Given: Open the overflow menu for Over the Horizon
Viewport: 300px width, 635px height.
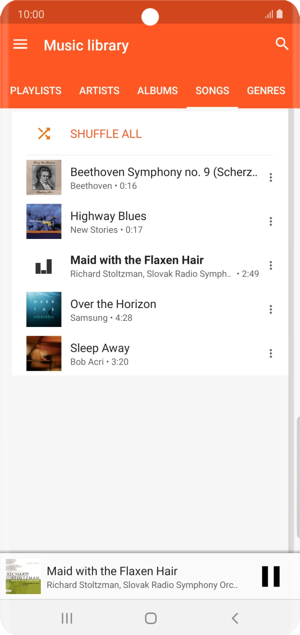Looking at the screenshot, I should (271, 309).
